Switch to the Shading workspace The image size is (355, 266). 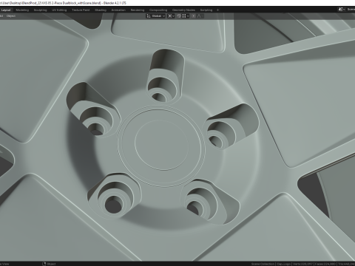click(101, 10)
